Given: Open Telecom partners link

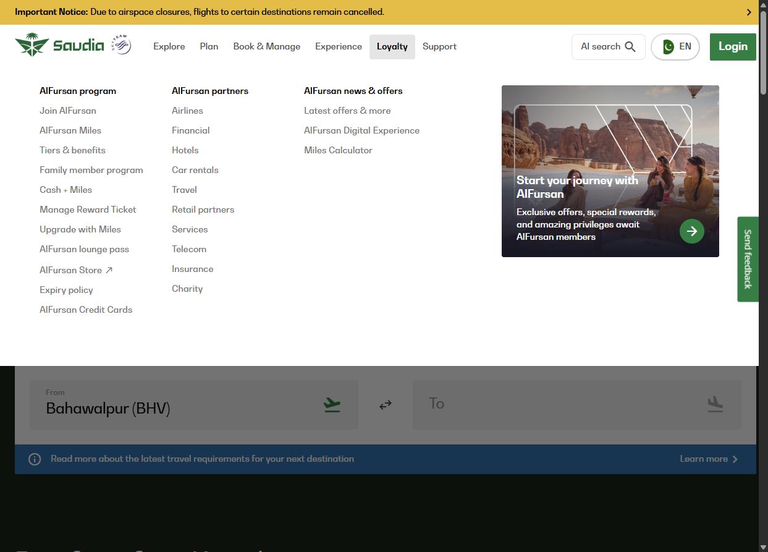Looking at the screenshot, I should point(189,249).
